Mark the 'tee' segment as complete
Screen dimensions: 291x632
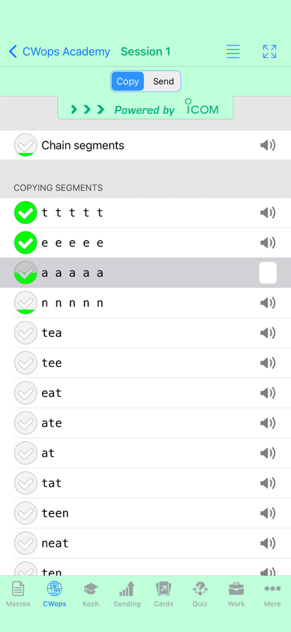25,363
